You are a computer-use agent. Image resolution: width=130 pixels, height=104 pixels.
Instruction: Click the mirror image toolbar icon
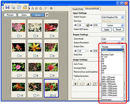(32, 8)
